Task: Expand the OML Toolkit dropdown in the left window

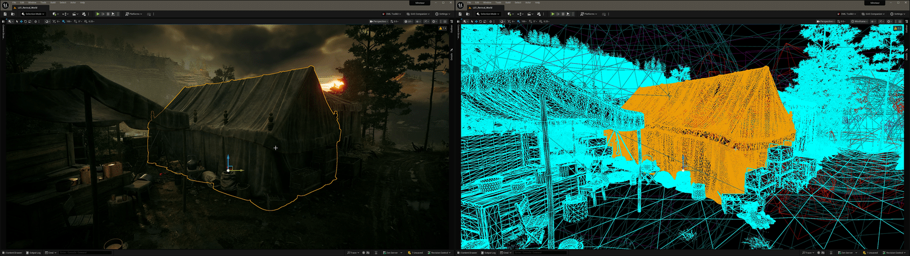Action: click(x=392, y=14)
